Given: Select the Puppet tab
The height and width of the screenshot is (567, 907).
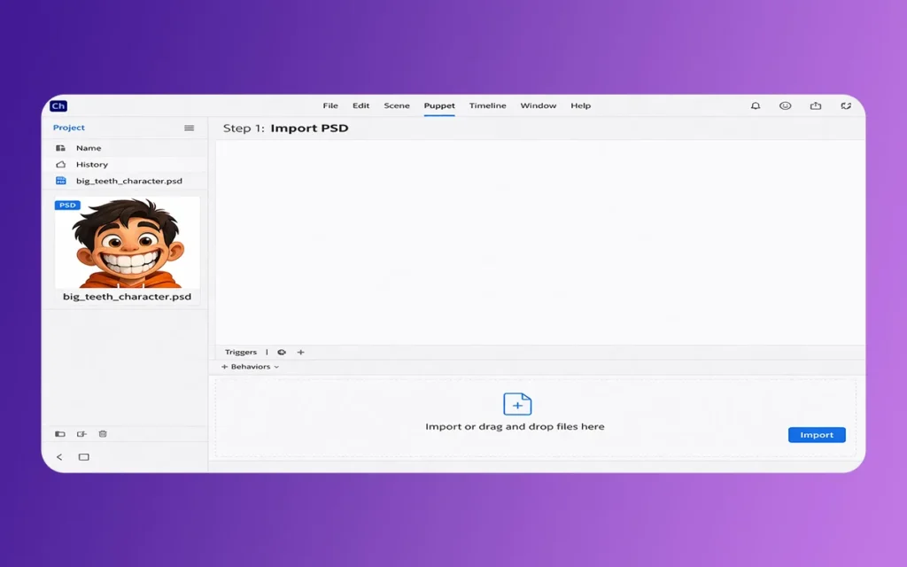Looking at the screenshot, I should (x=439, y=105).
